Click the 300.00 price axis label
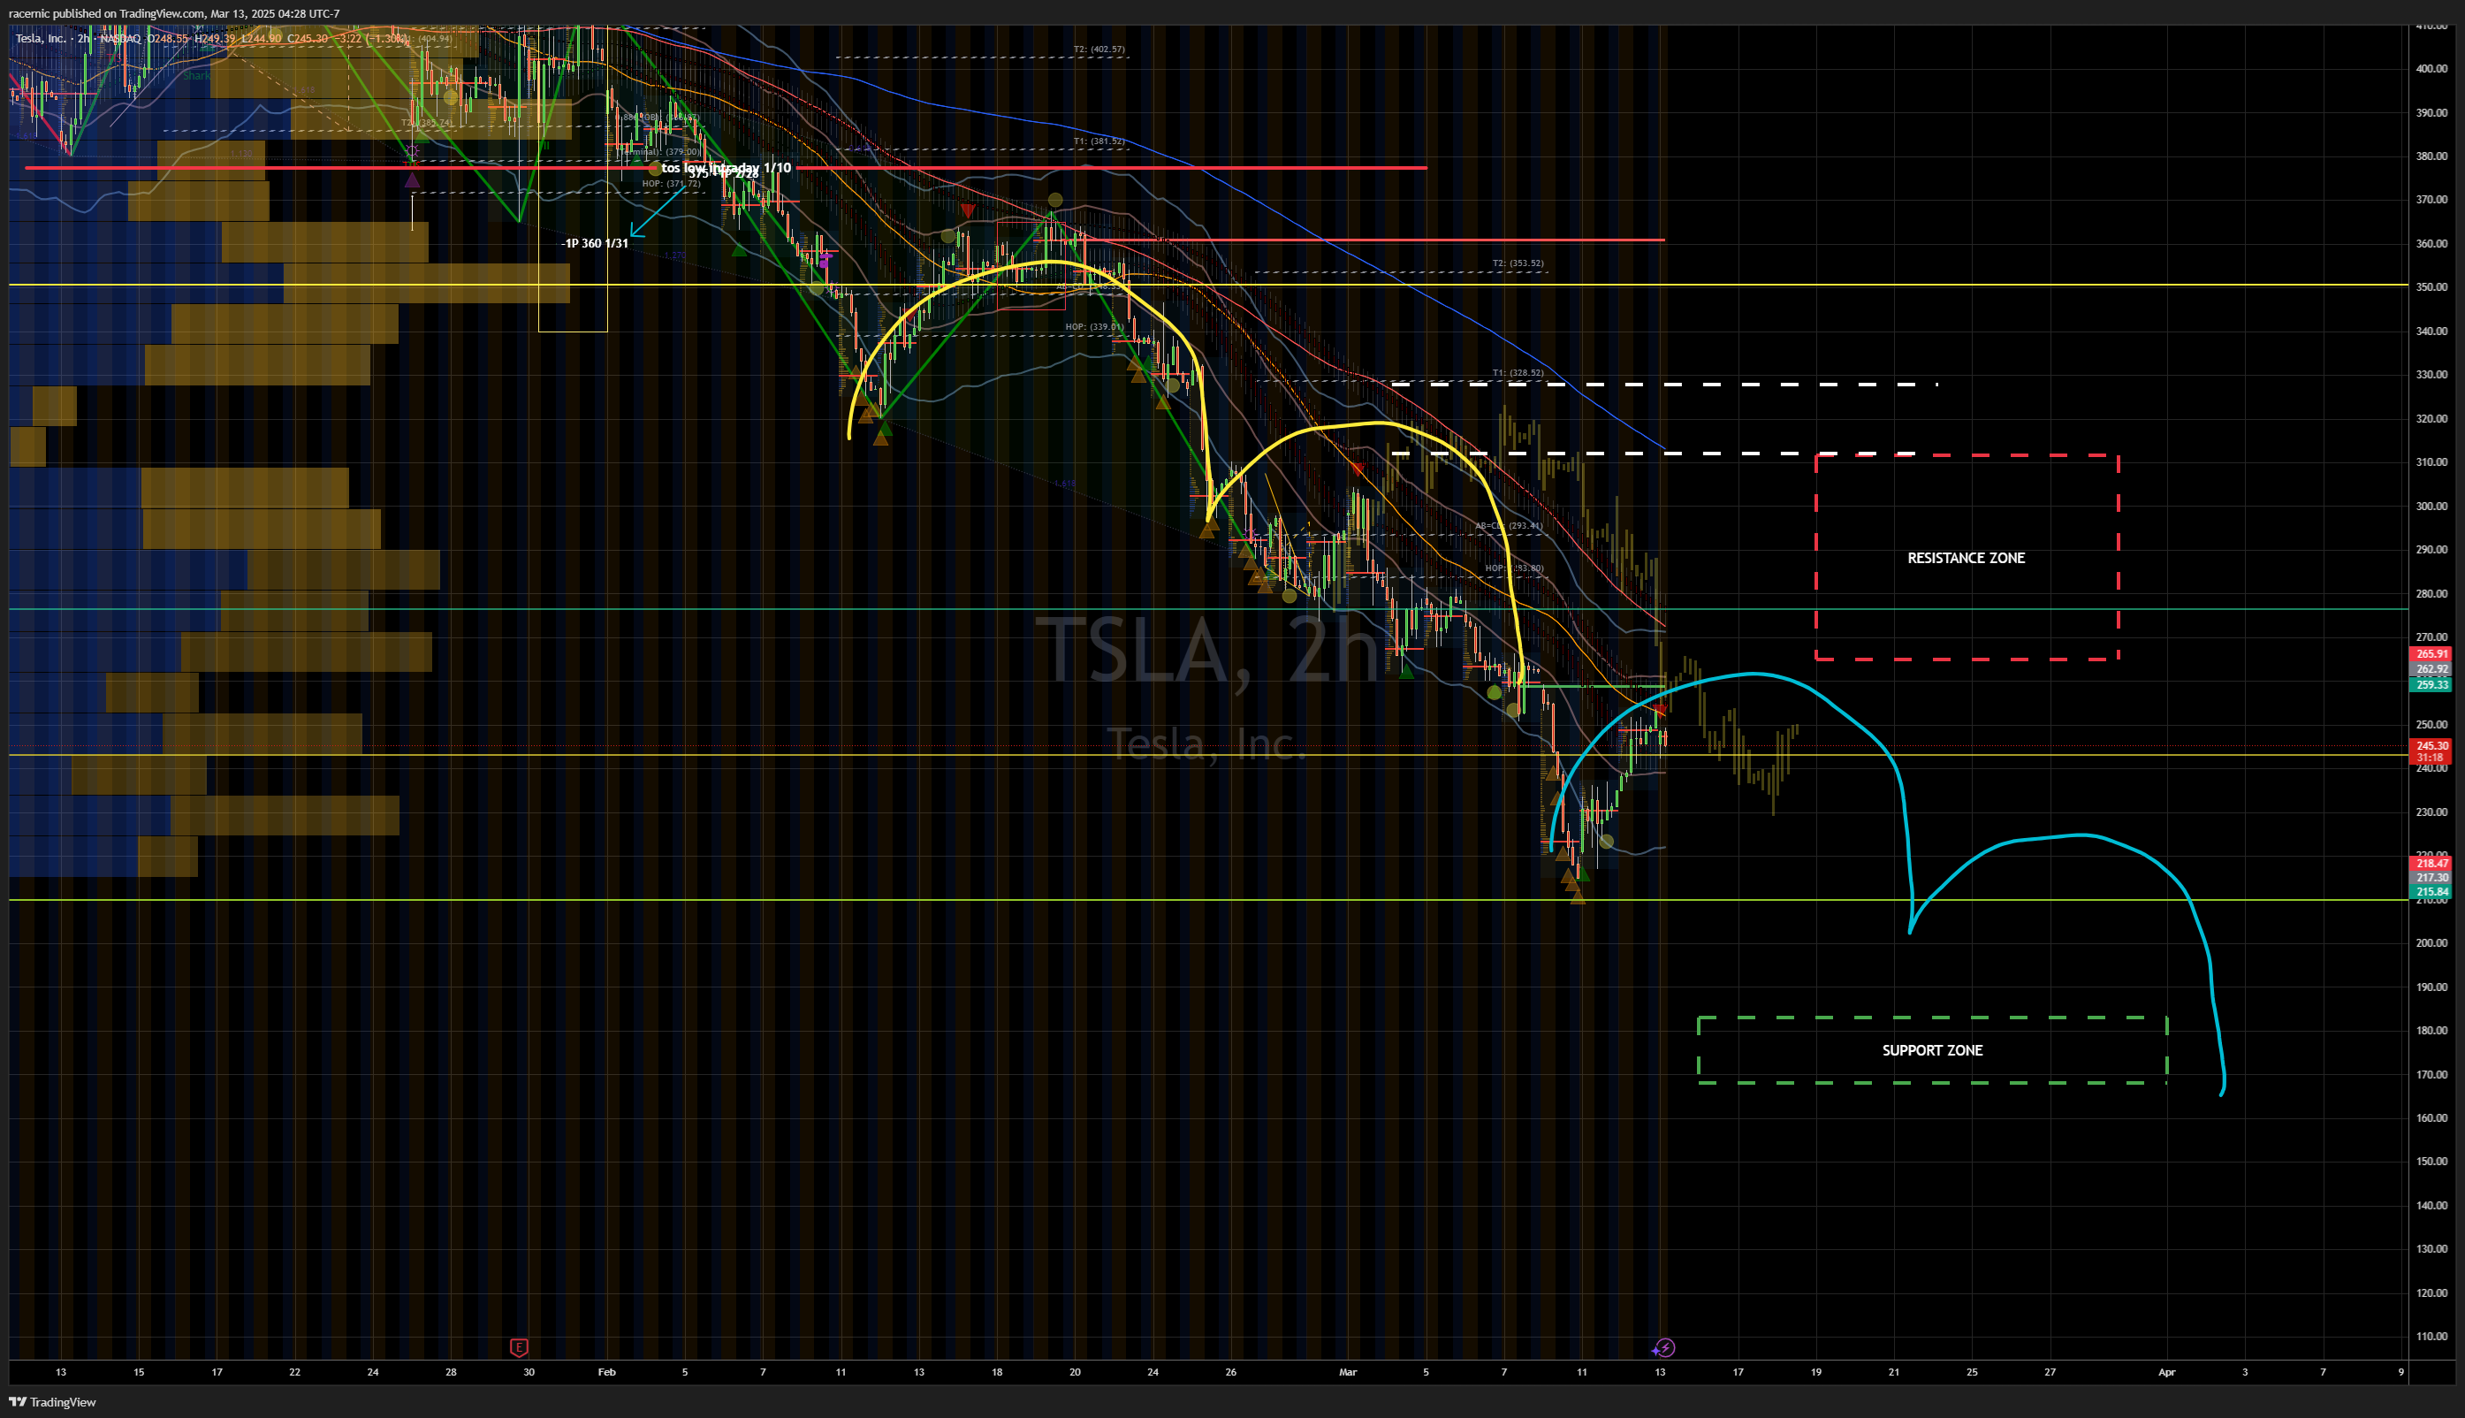The image size is (2465, 1418). click(2431, 507)
